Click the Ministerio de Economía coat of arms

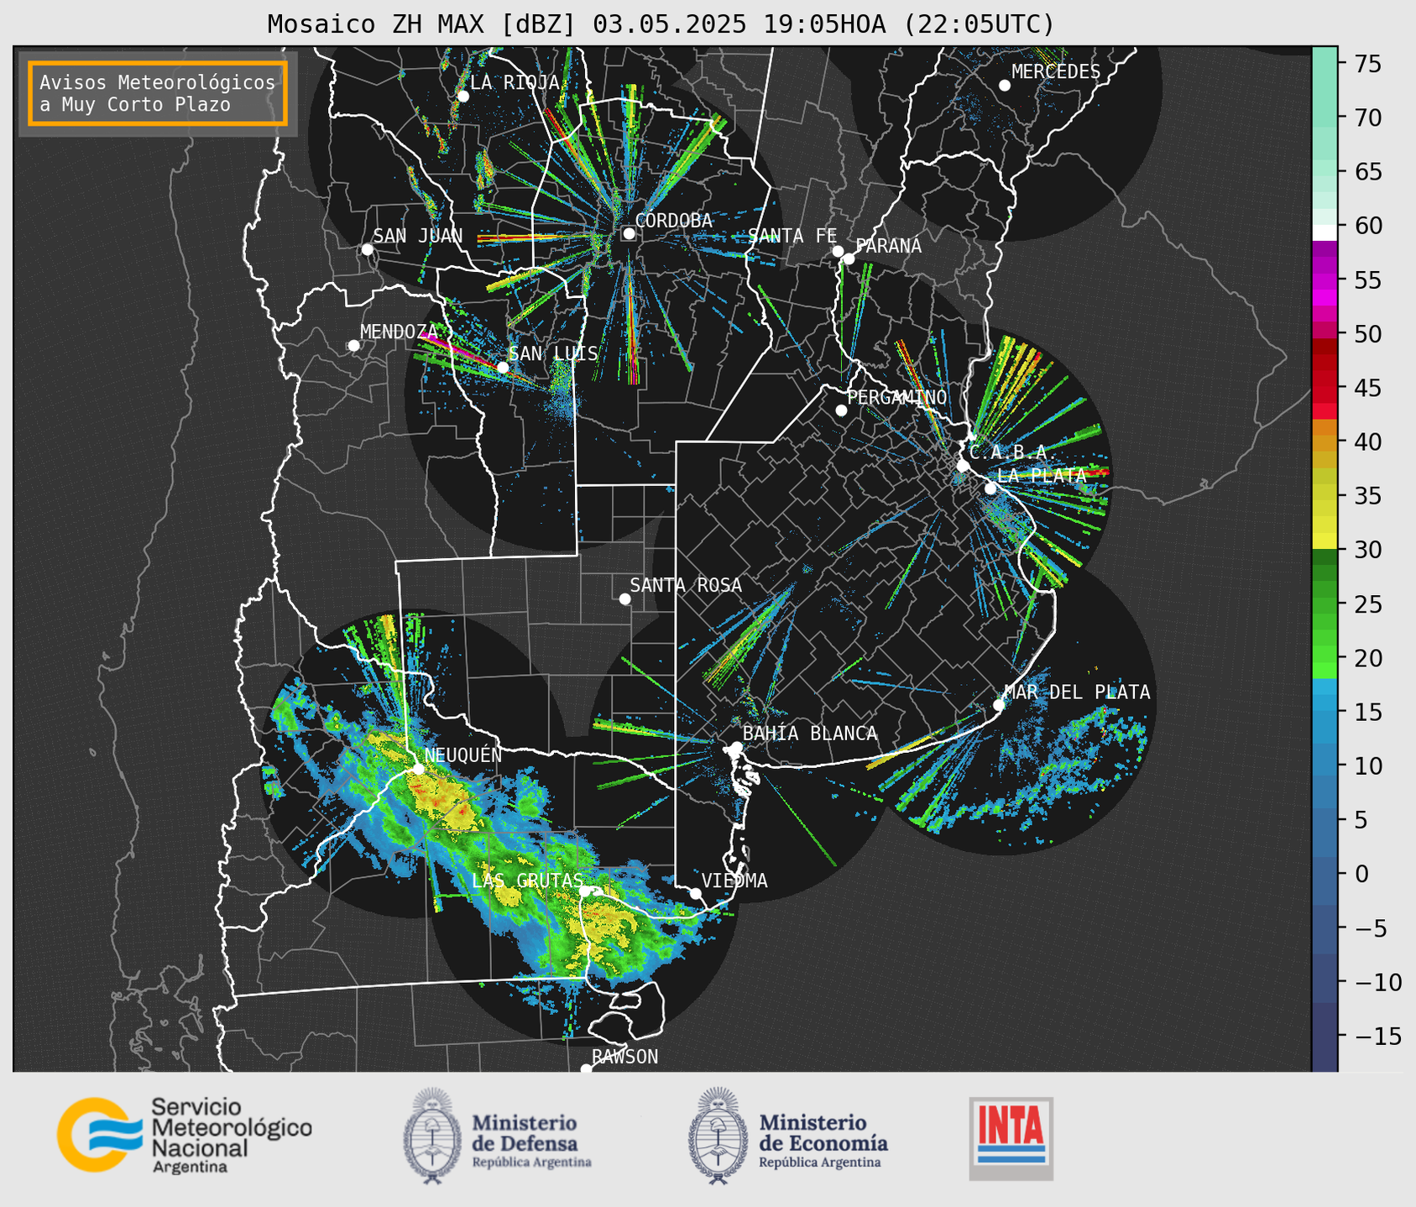coord(717,1136)
